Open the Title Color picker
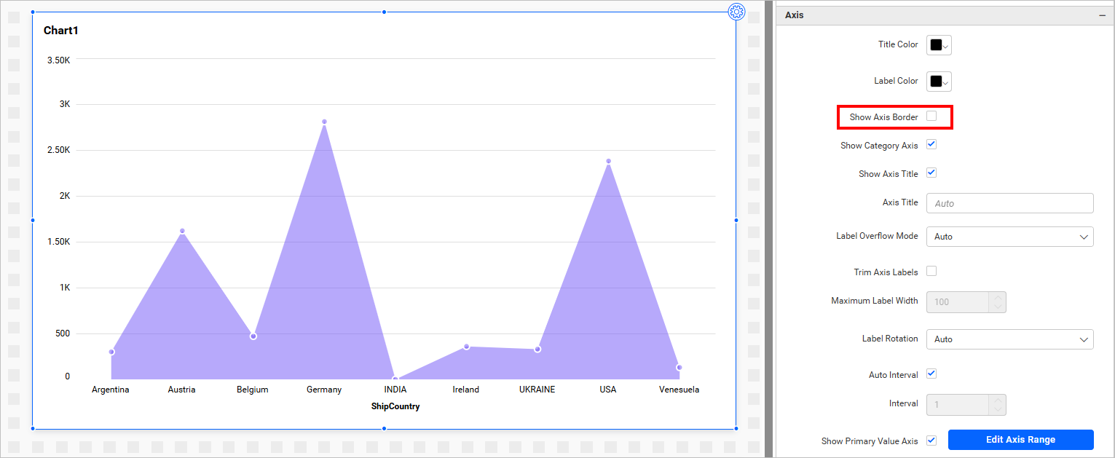 [x=938, y=45]
